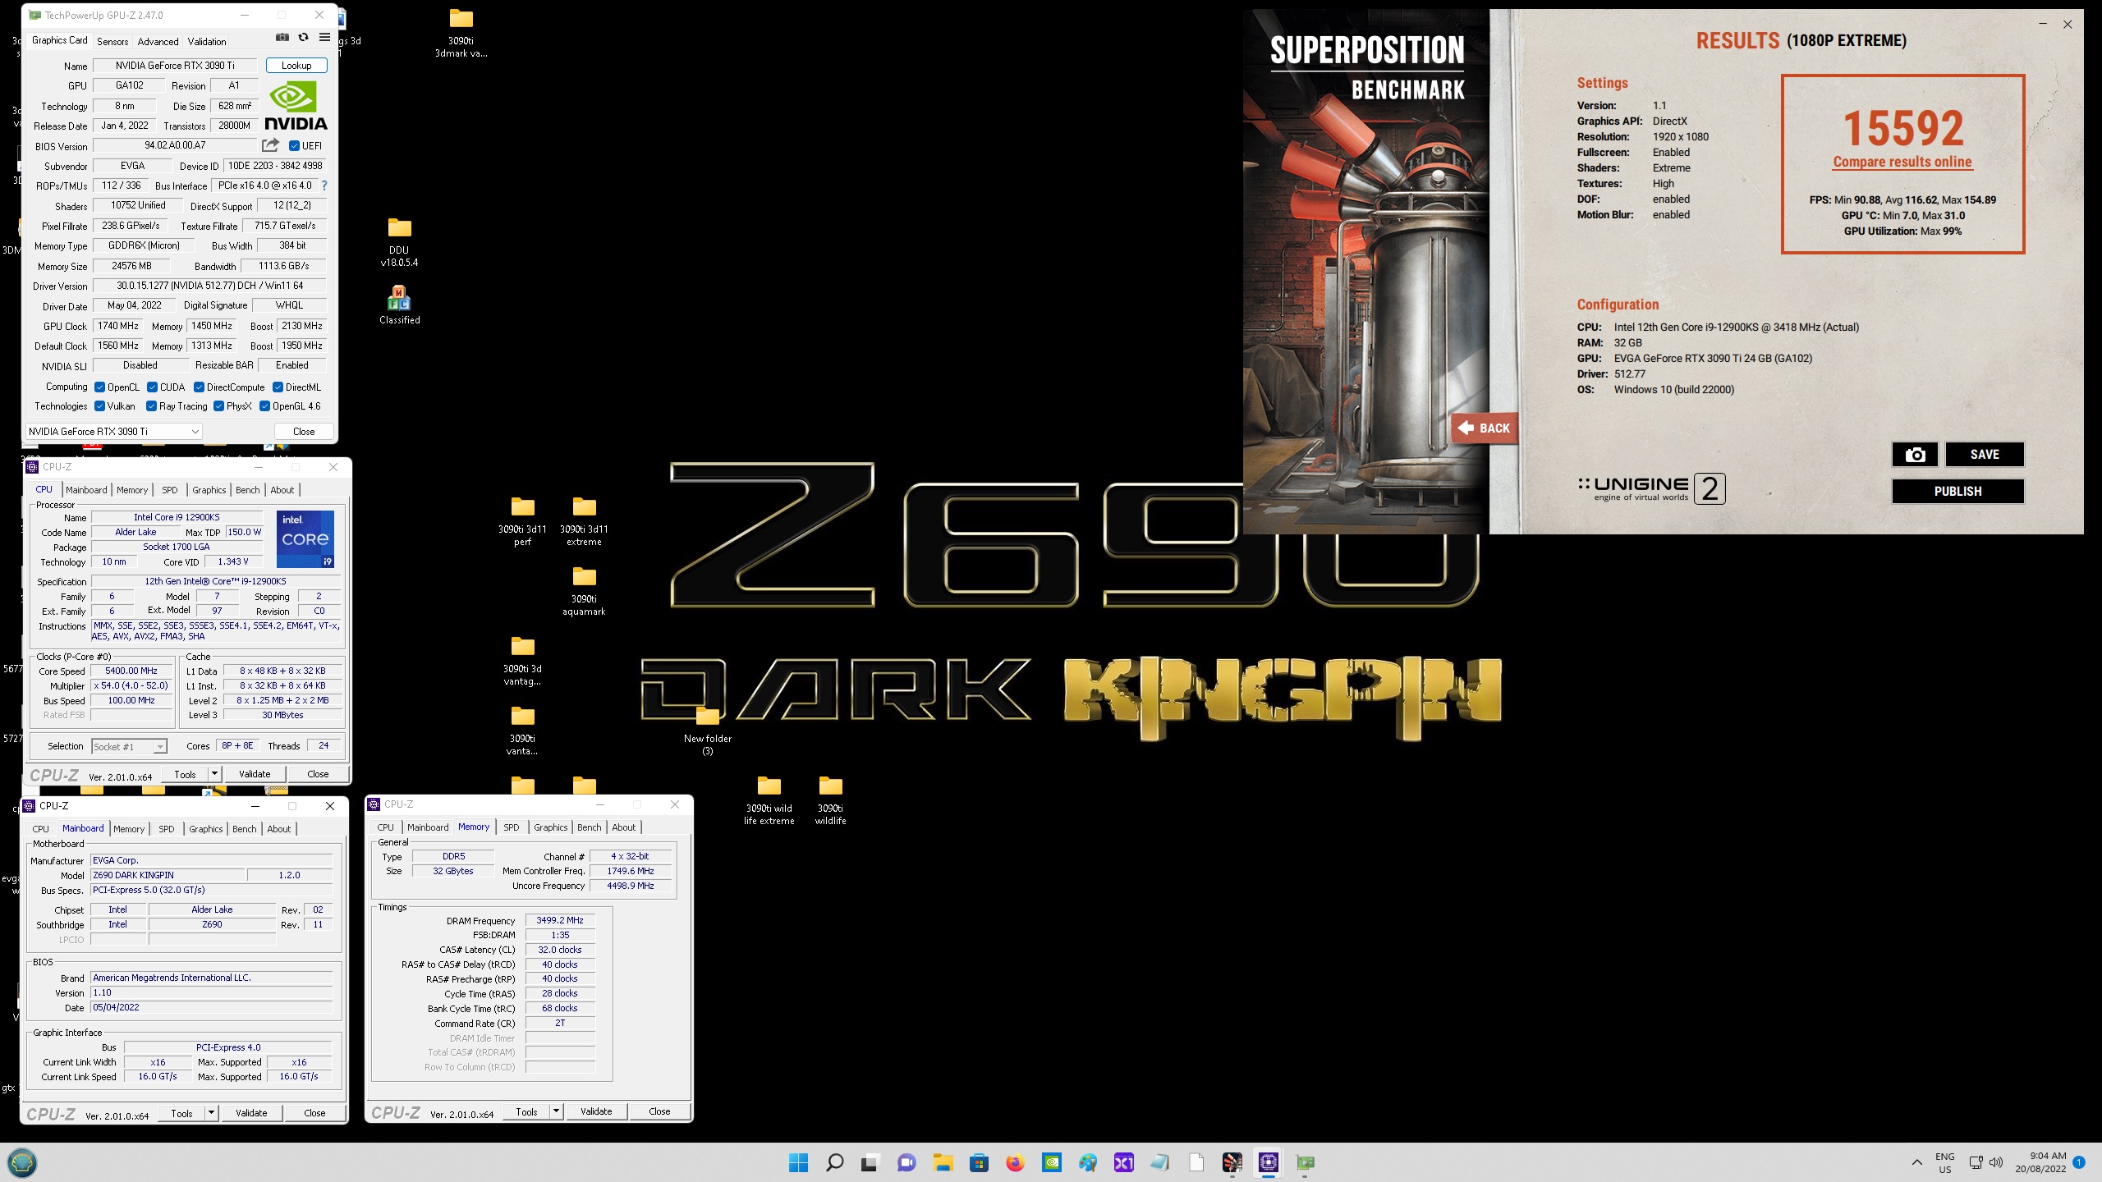Take a GPU-Z screenshot with the camera icon

coord(282,38)
